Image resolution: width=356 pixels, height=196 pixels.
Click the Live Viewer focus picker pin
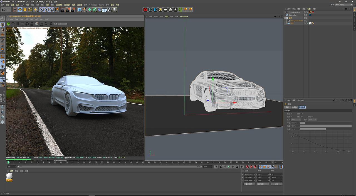(x=46, y=24)
